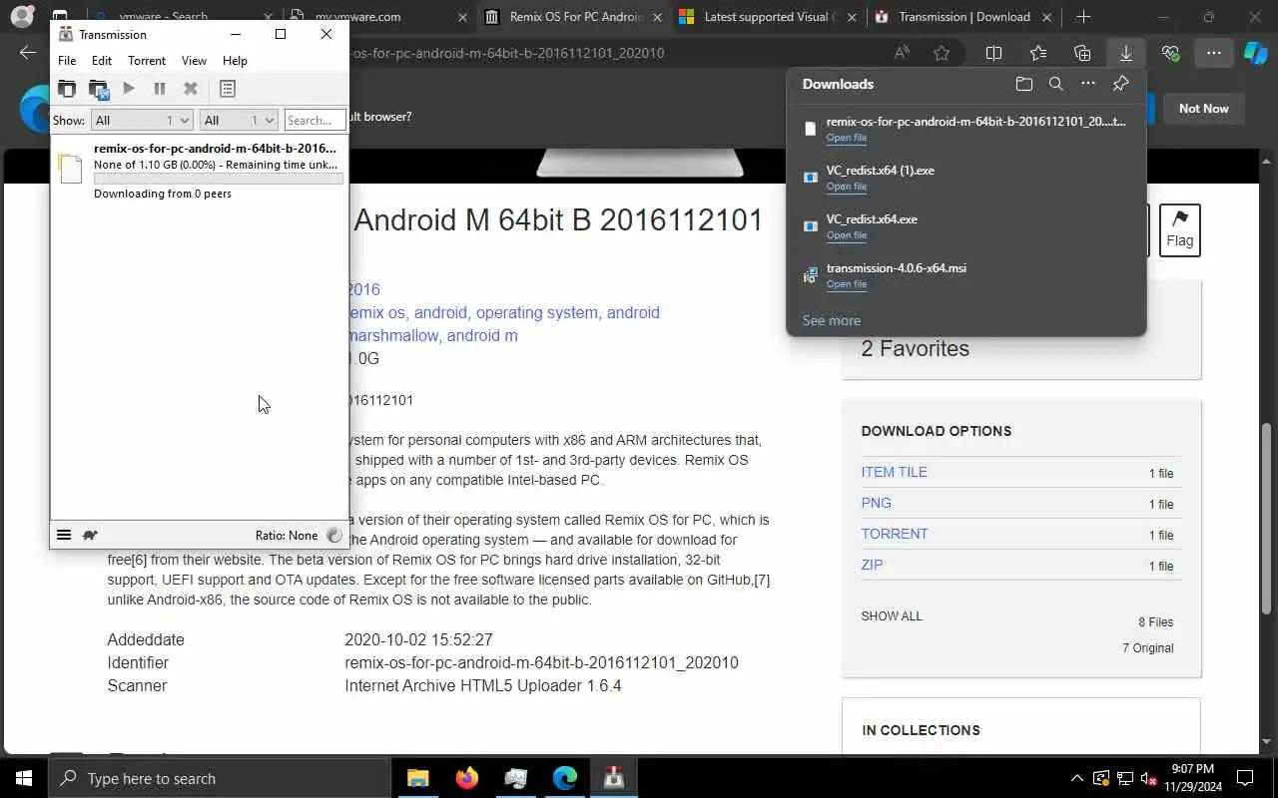Open downloads folder icon in Downloads panel
Screen dimensions: 1278x798
coord(1023,84)
